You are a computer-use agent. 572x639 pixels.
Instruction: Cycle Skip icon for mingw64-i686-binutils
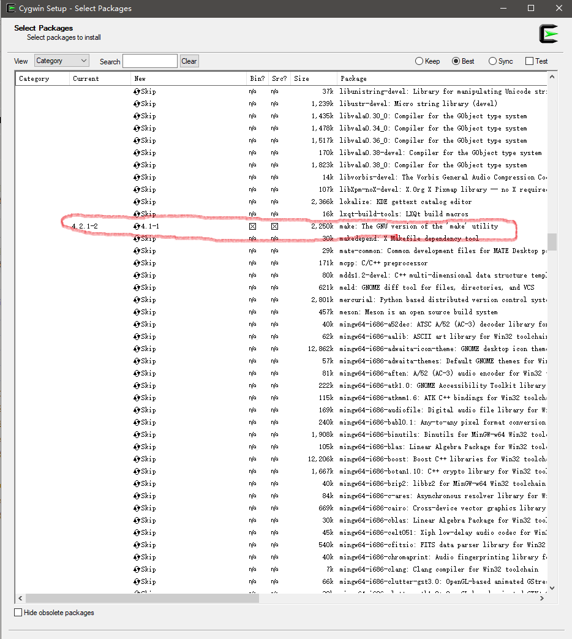click(137, 434)
